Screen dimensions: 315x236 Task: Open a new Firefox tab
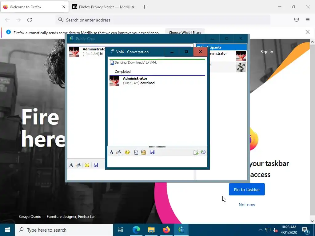coord(145,7)
